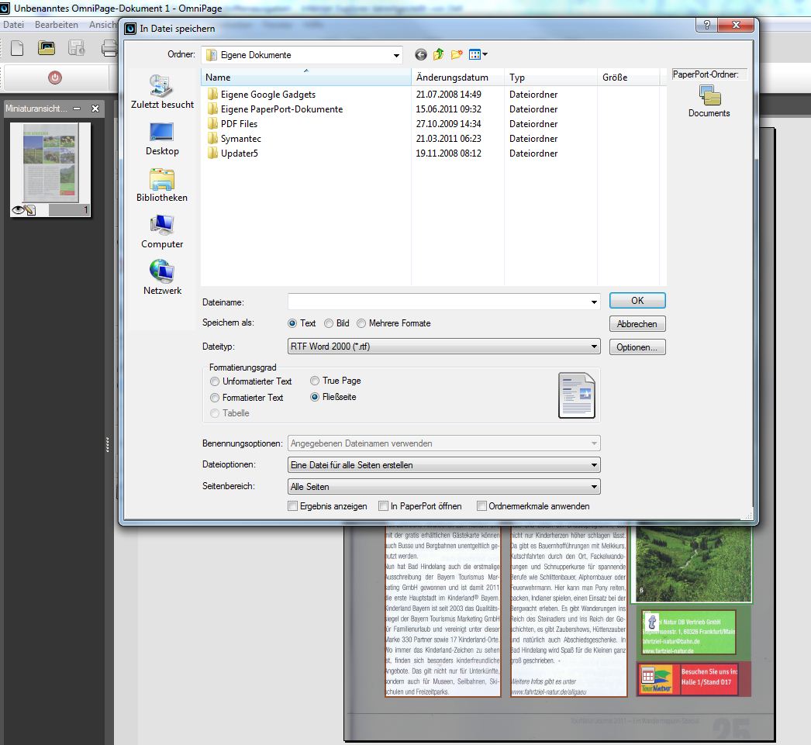Go up one folder level
This screenshot has height=745, width=811.
[x=439, y=55]
